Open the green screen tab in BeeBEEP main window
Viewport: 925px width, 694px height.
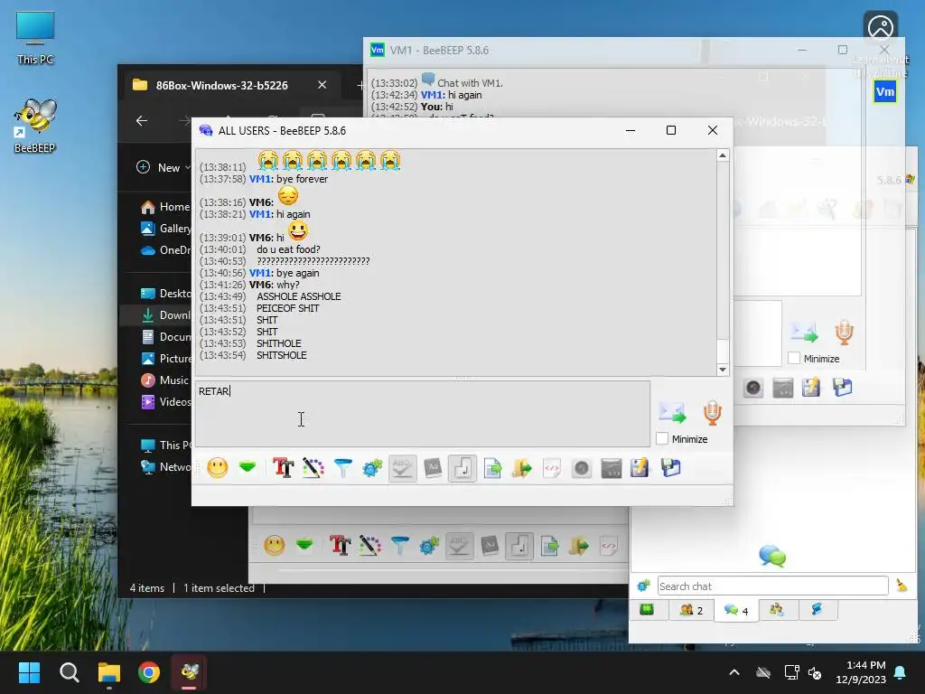tap(647, 610)
